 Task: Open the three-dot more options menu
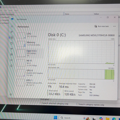115,26
